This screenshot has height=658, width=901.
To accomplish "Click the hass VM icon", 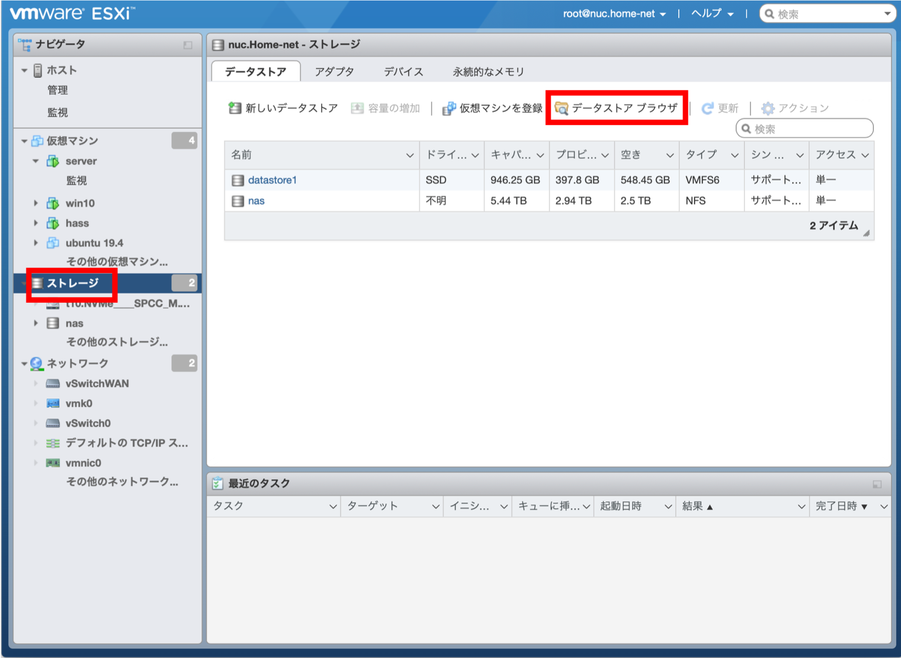I will [x=53, y=223].
